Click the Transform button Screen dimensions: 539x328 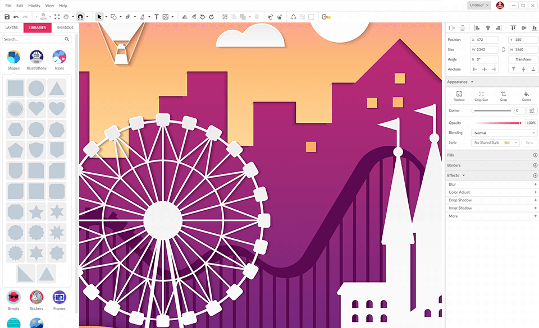(x=523, y=59)
